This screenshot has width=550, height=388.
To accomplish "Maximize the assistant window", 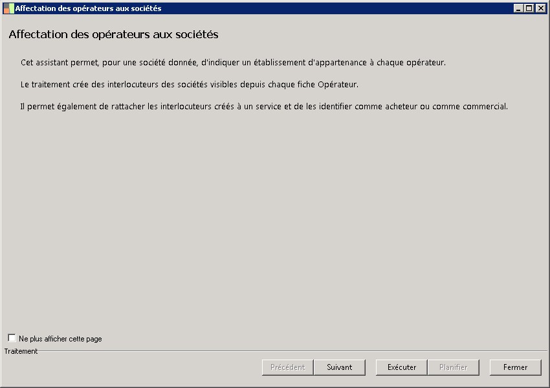I will [529, 8].
